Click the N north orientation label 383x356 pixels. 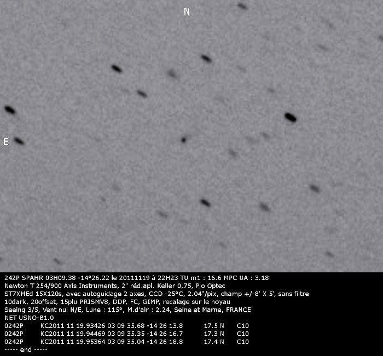(187, 11)
